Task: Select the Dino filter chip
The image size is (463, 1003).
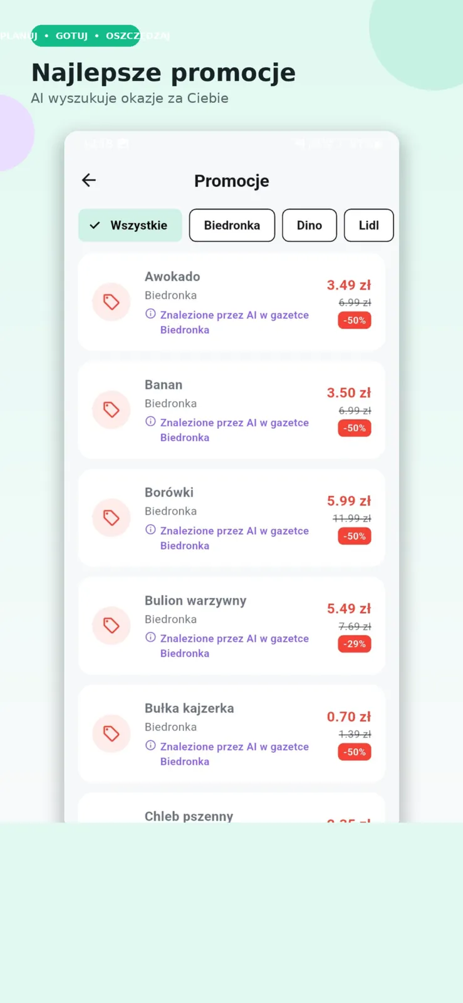Action: (x=310, y=225)
